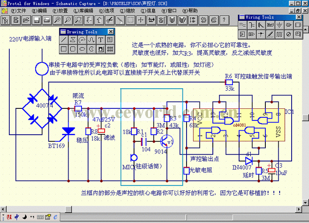
Task: Open the 选项 (Options) menu
Action: pos(106,11)
